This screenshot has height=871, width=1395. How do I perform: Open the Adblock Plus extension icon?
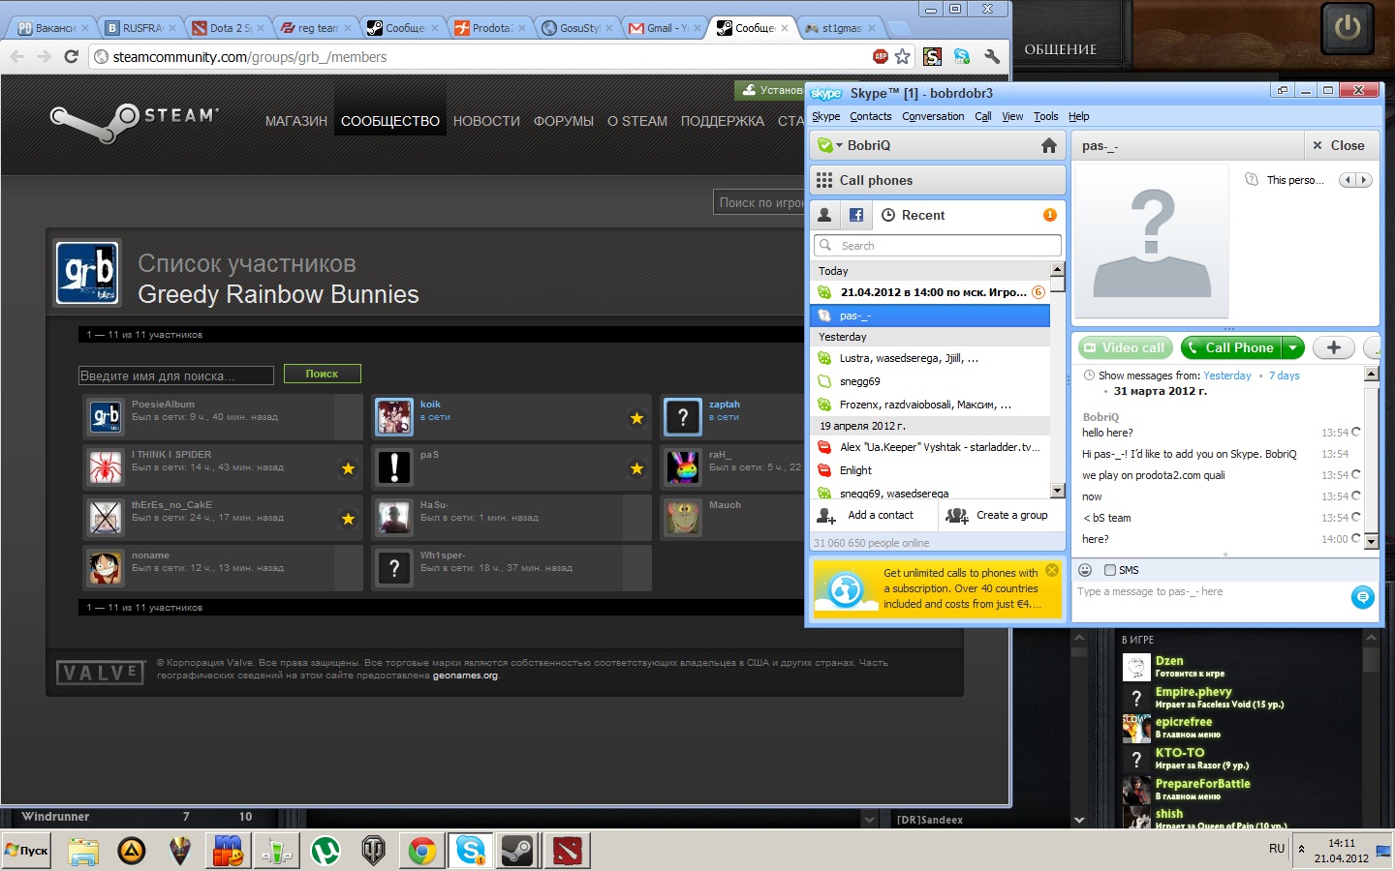880,56
